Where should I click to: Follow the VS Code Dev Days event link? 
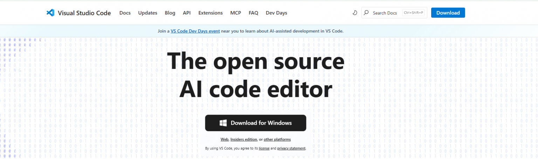point(195,31)
